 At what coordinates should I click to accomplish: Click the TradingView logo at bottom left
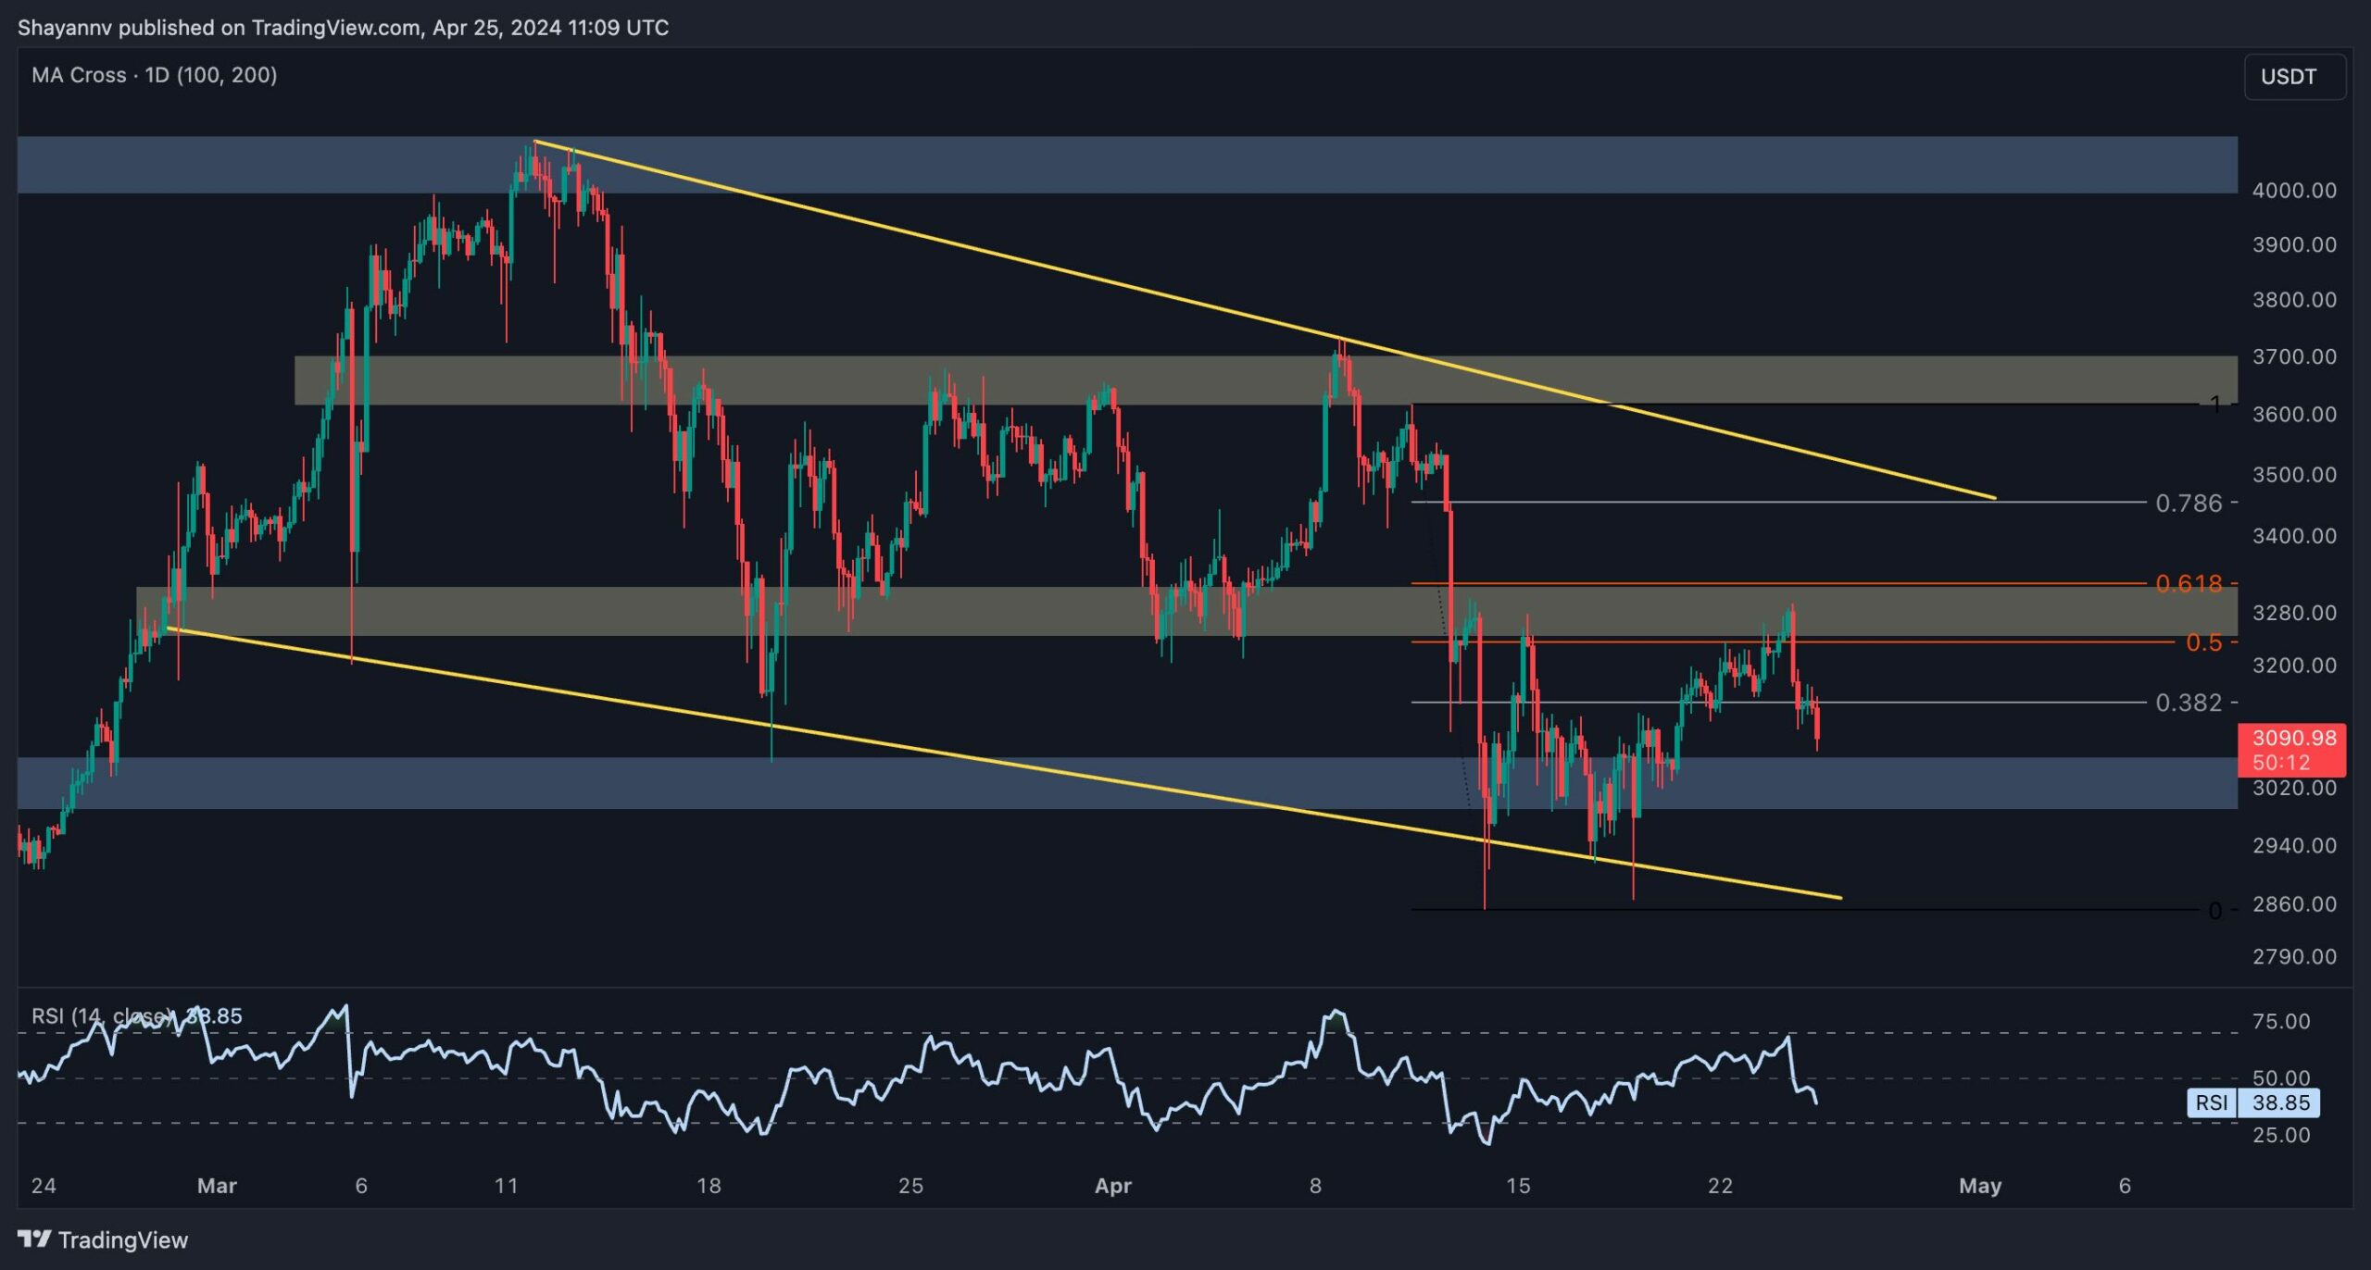pyautogui.click(x=103, y=1239)
